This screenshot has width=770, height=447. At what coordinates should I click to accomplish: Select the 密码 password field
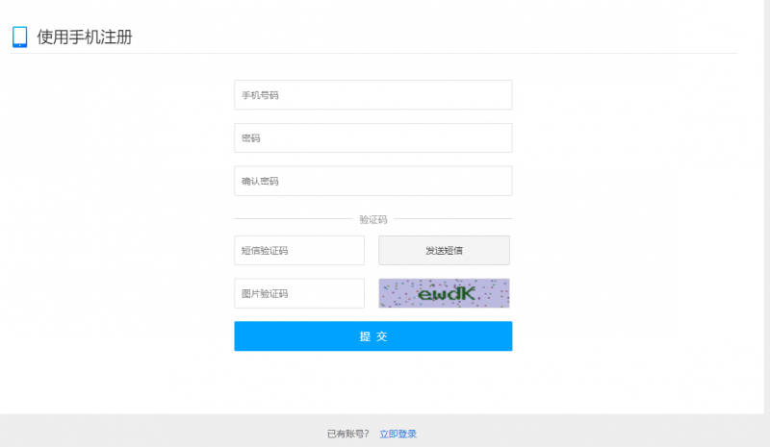tap(373, 137)
